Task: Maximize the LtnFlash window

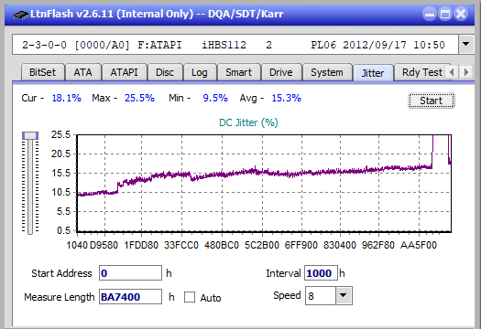Action: [445, 14]
